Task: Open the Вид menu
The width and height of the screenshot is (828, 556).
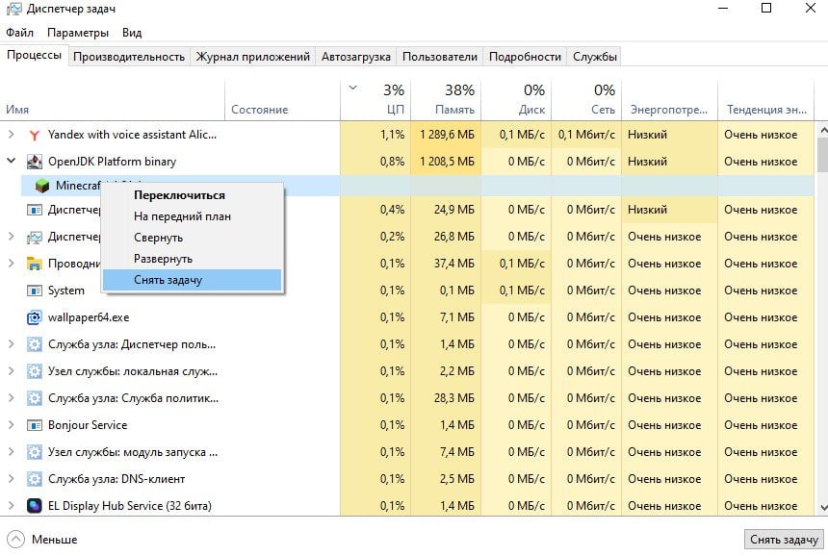Action: (x=132, y=33)
